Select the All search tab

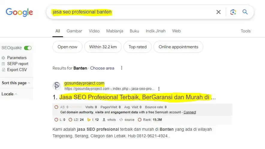point(58,31)
